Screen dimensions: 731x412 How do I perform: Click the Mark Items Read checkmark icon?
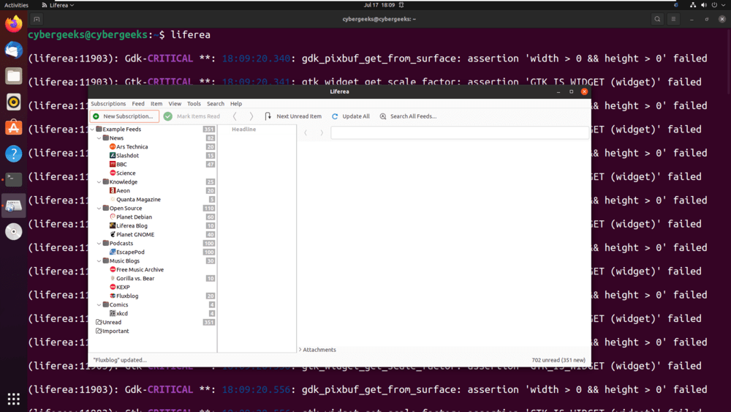(x=168, y=116)
